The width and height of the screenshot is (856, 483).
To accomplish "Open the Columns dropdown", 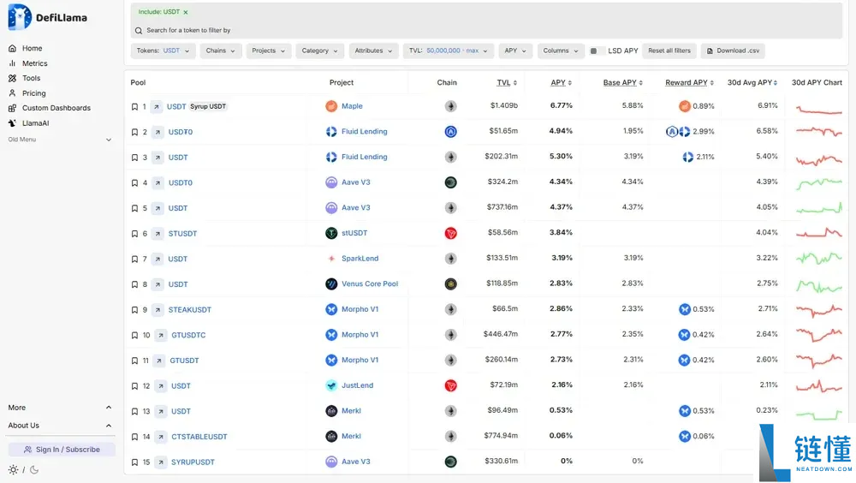I will point(561,51).
